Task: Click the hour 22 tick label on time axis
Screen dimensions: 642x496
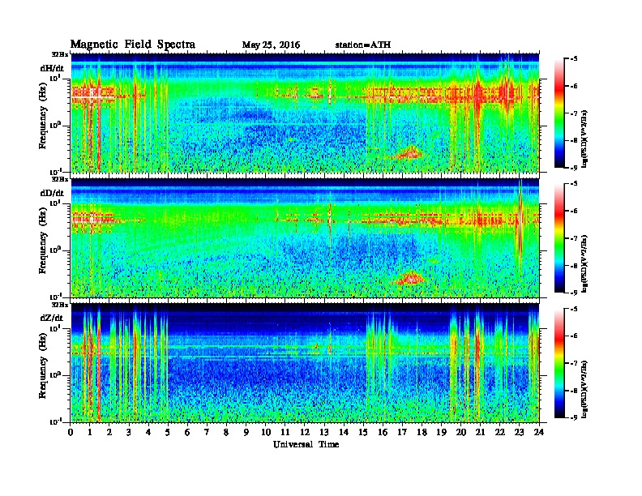Action: 500,432
